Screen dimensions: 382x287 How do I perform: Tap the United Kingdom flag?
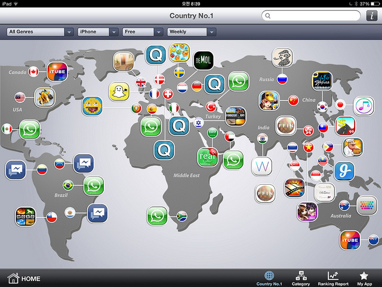pos(141,82)
